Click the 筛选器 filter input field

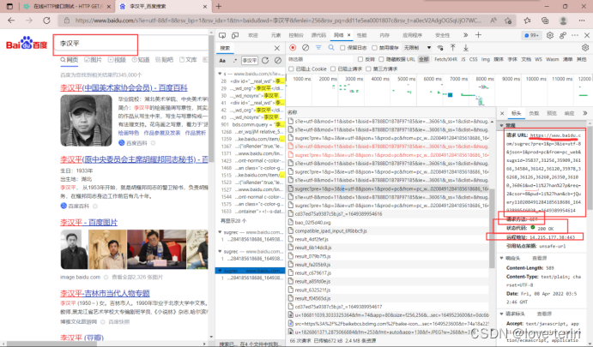pyautogui.click(x=321, y=59)
